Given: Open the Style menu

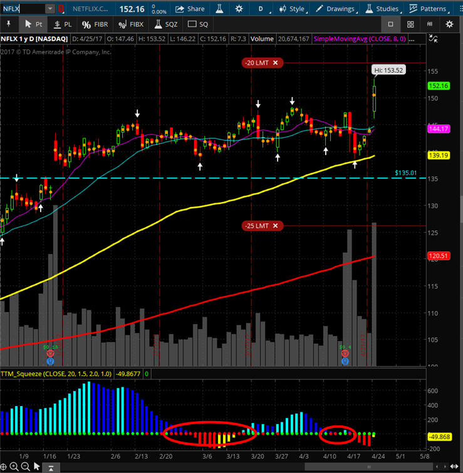Looking at the screenshot, I should click(291, 9).
